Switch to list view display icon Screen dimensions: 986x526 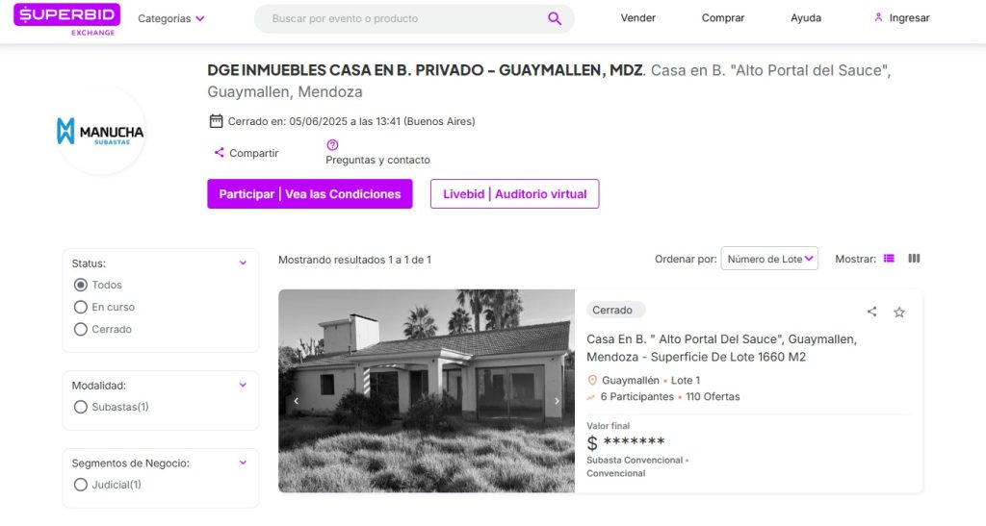click(x=889, y=259)
